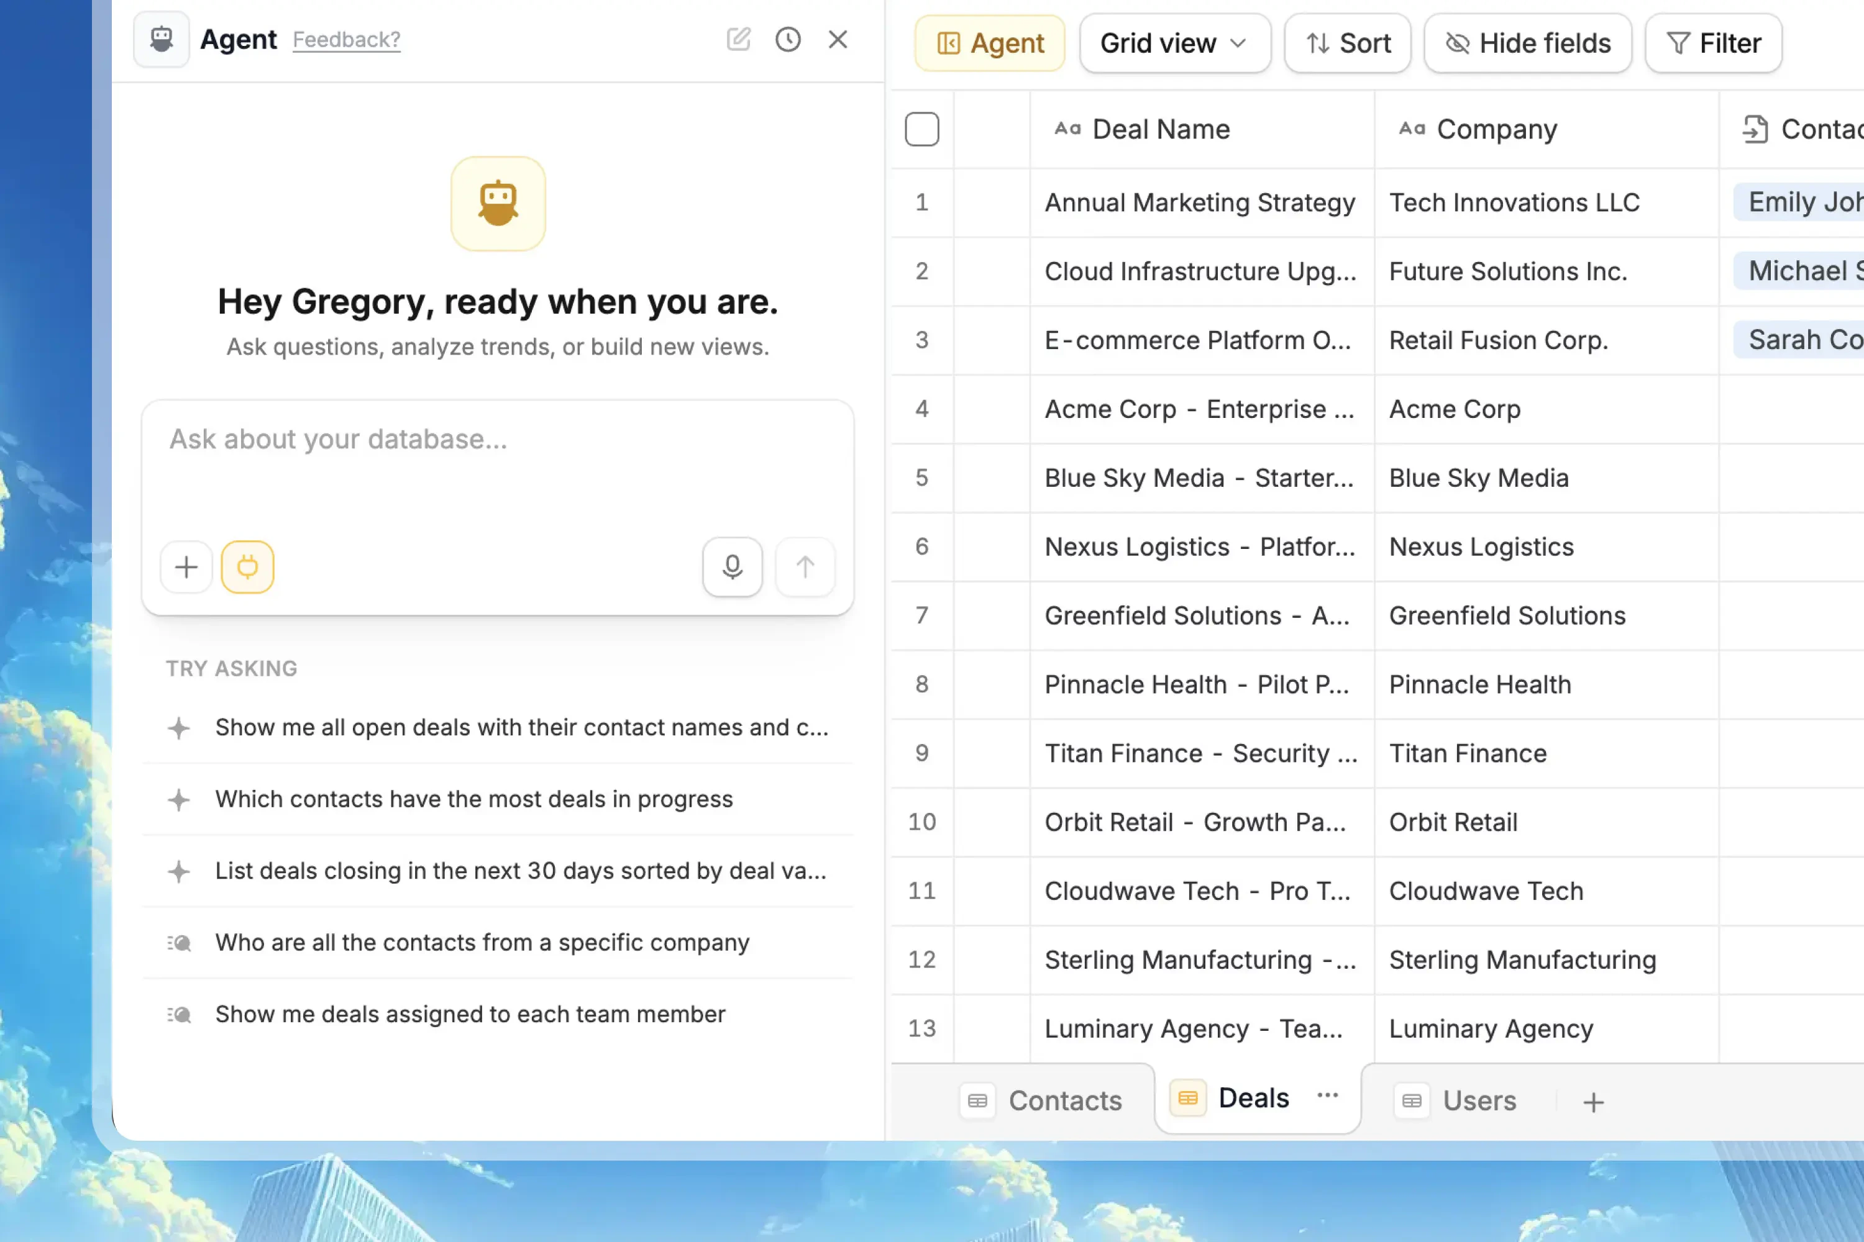The width and height of the screenshot is (1864, 1242).
Task: Select cell 'Cloud Infrastructure Upg...'
Action: tap(1202, 272)
